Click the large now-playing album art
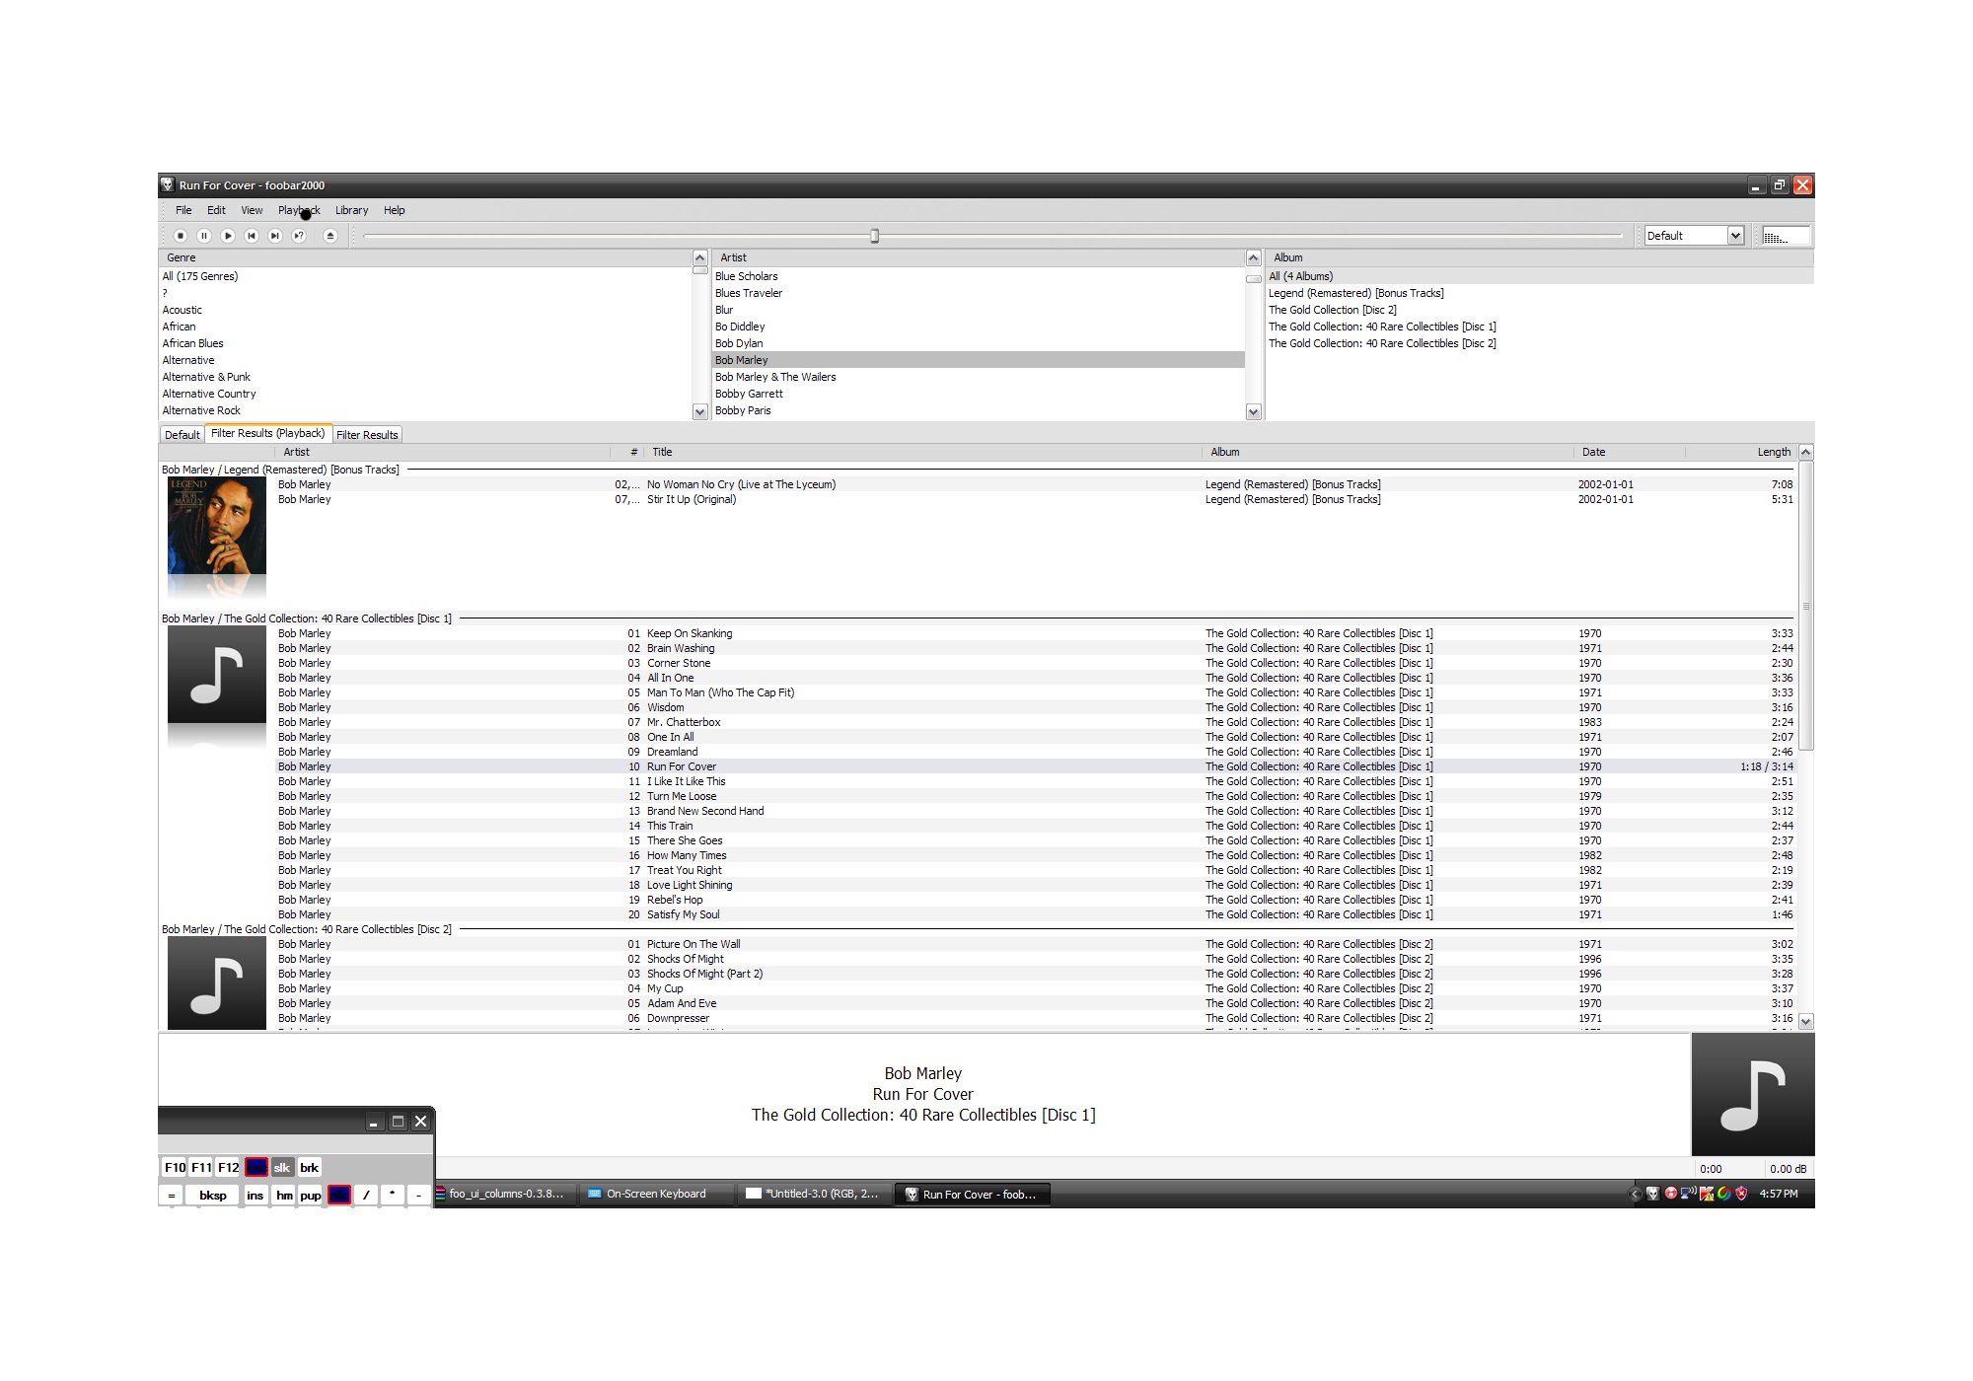This screenshot has height=1381, width=1973. click(1753, 1094)
